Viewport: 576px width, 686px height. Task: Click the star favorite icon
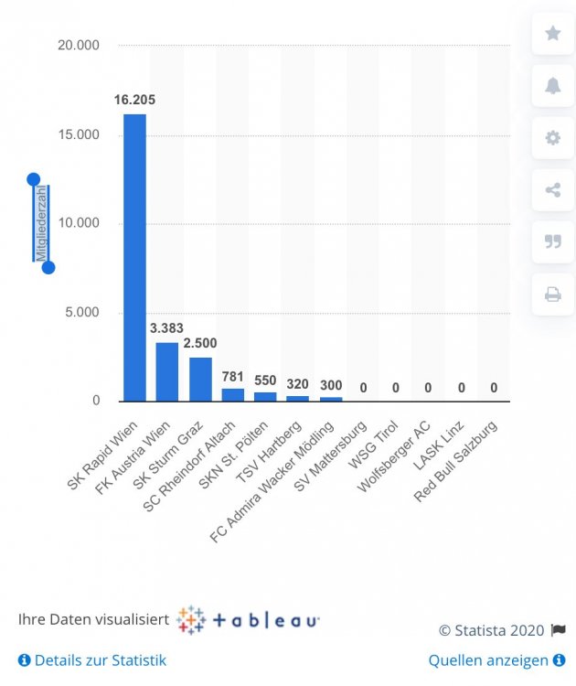tap(553, 33)
